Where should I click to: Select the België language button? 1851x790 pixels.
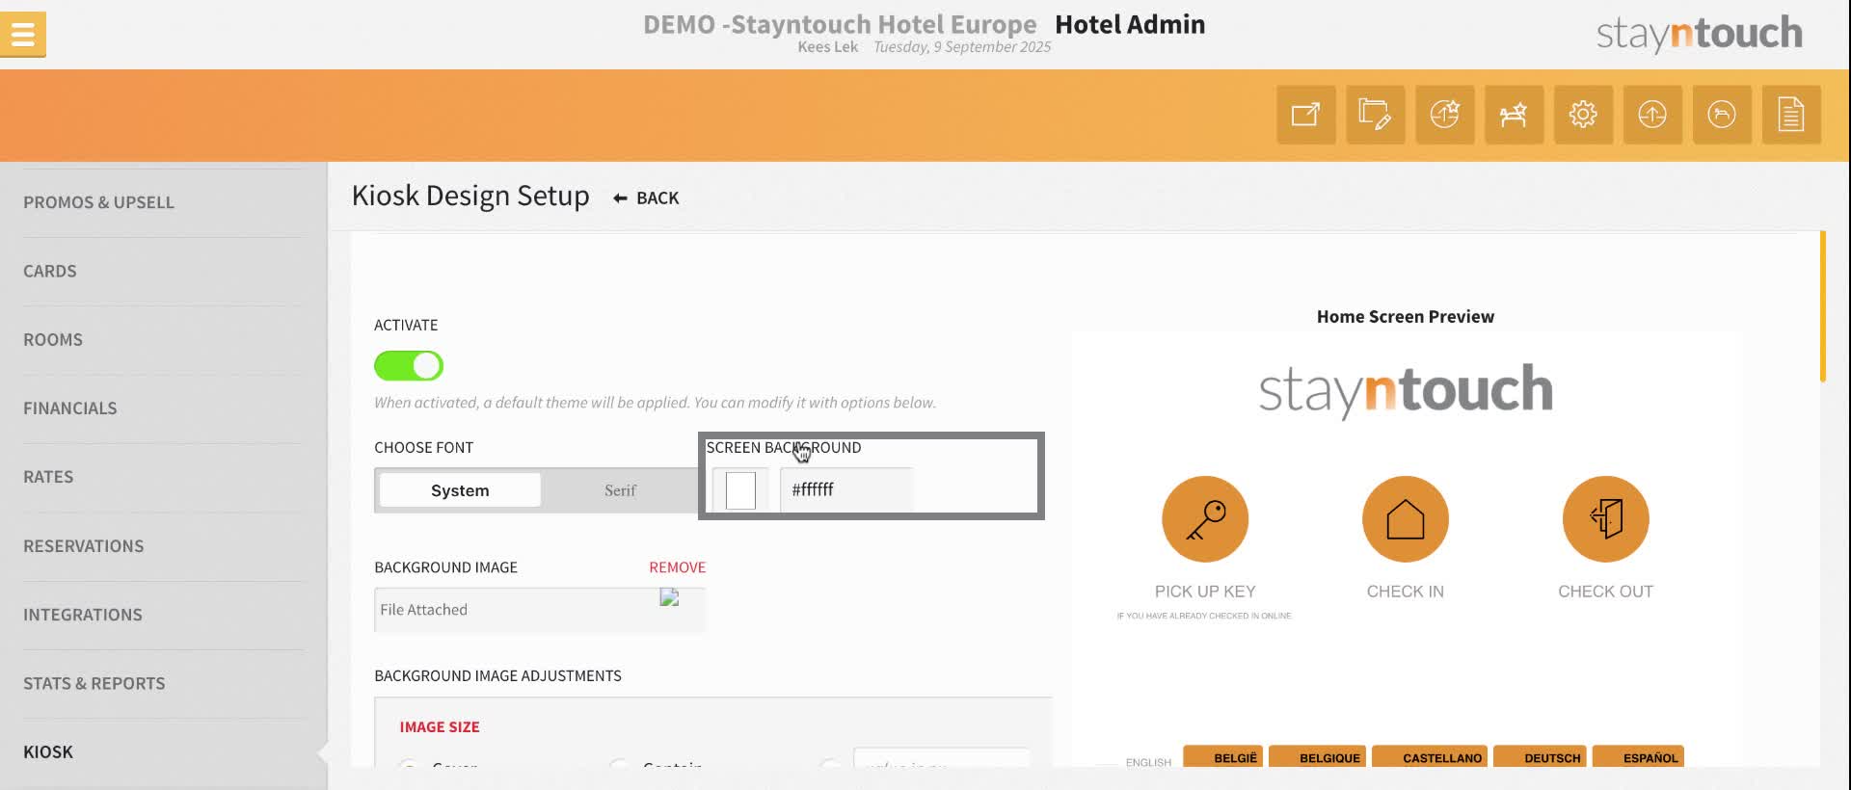click(x=1223, y=757)
